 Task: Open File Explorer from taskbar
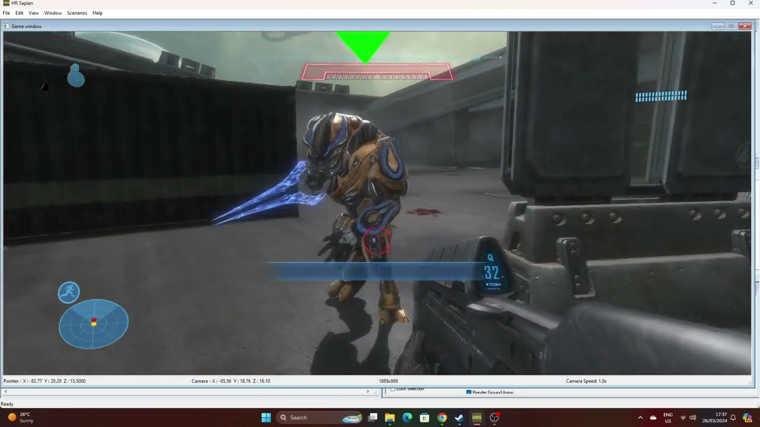pos(390,418)
